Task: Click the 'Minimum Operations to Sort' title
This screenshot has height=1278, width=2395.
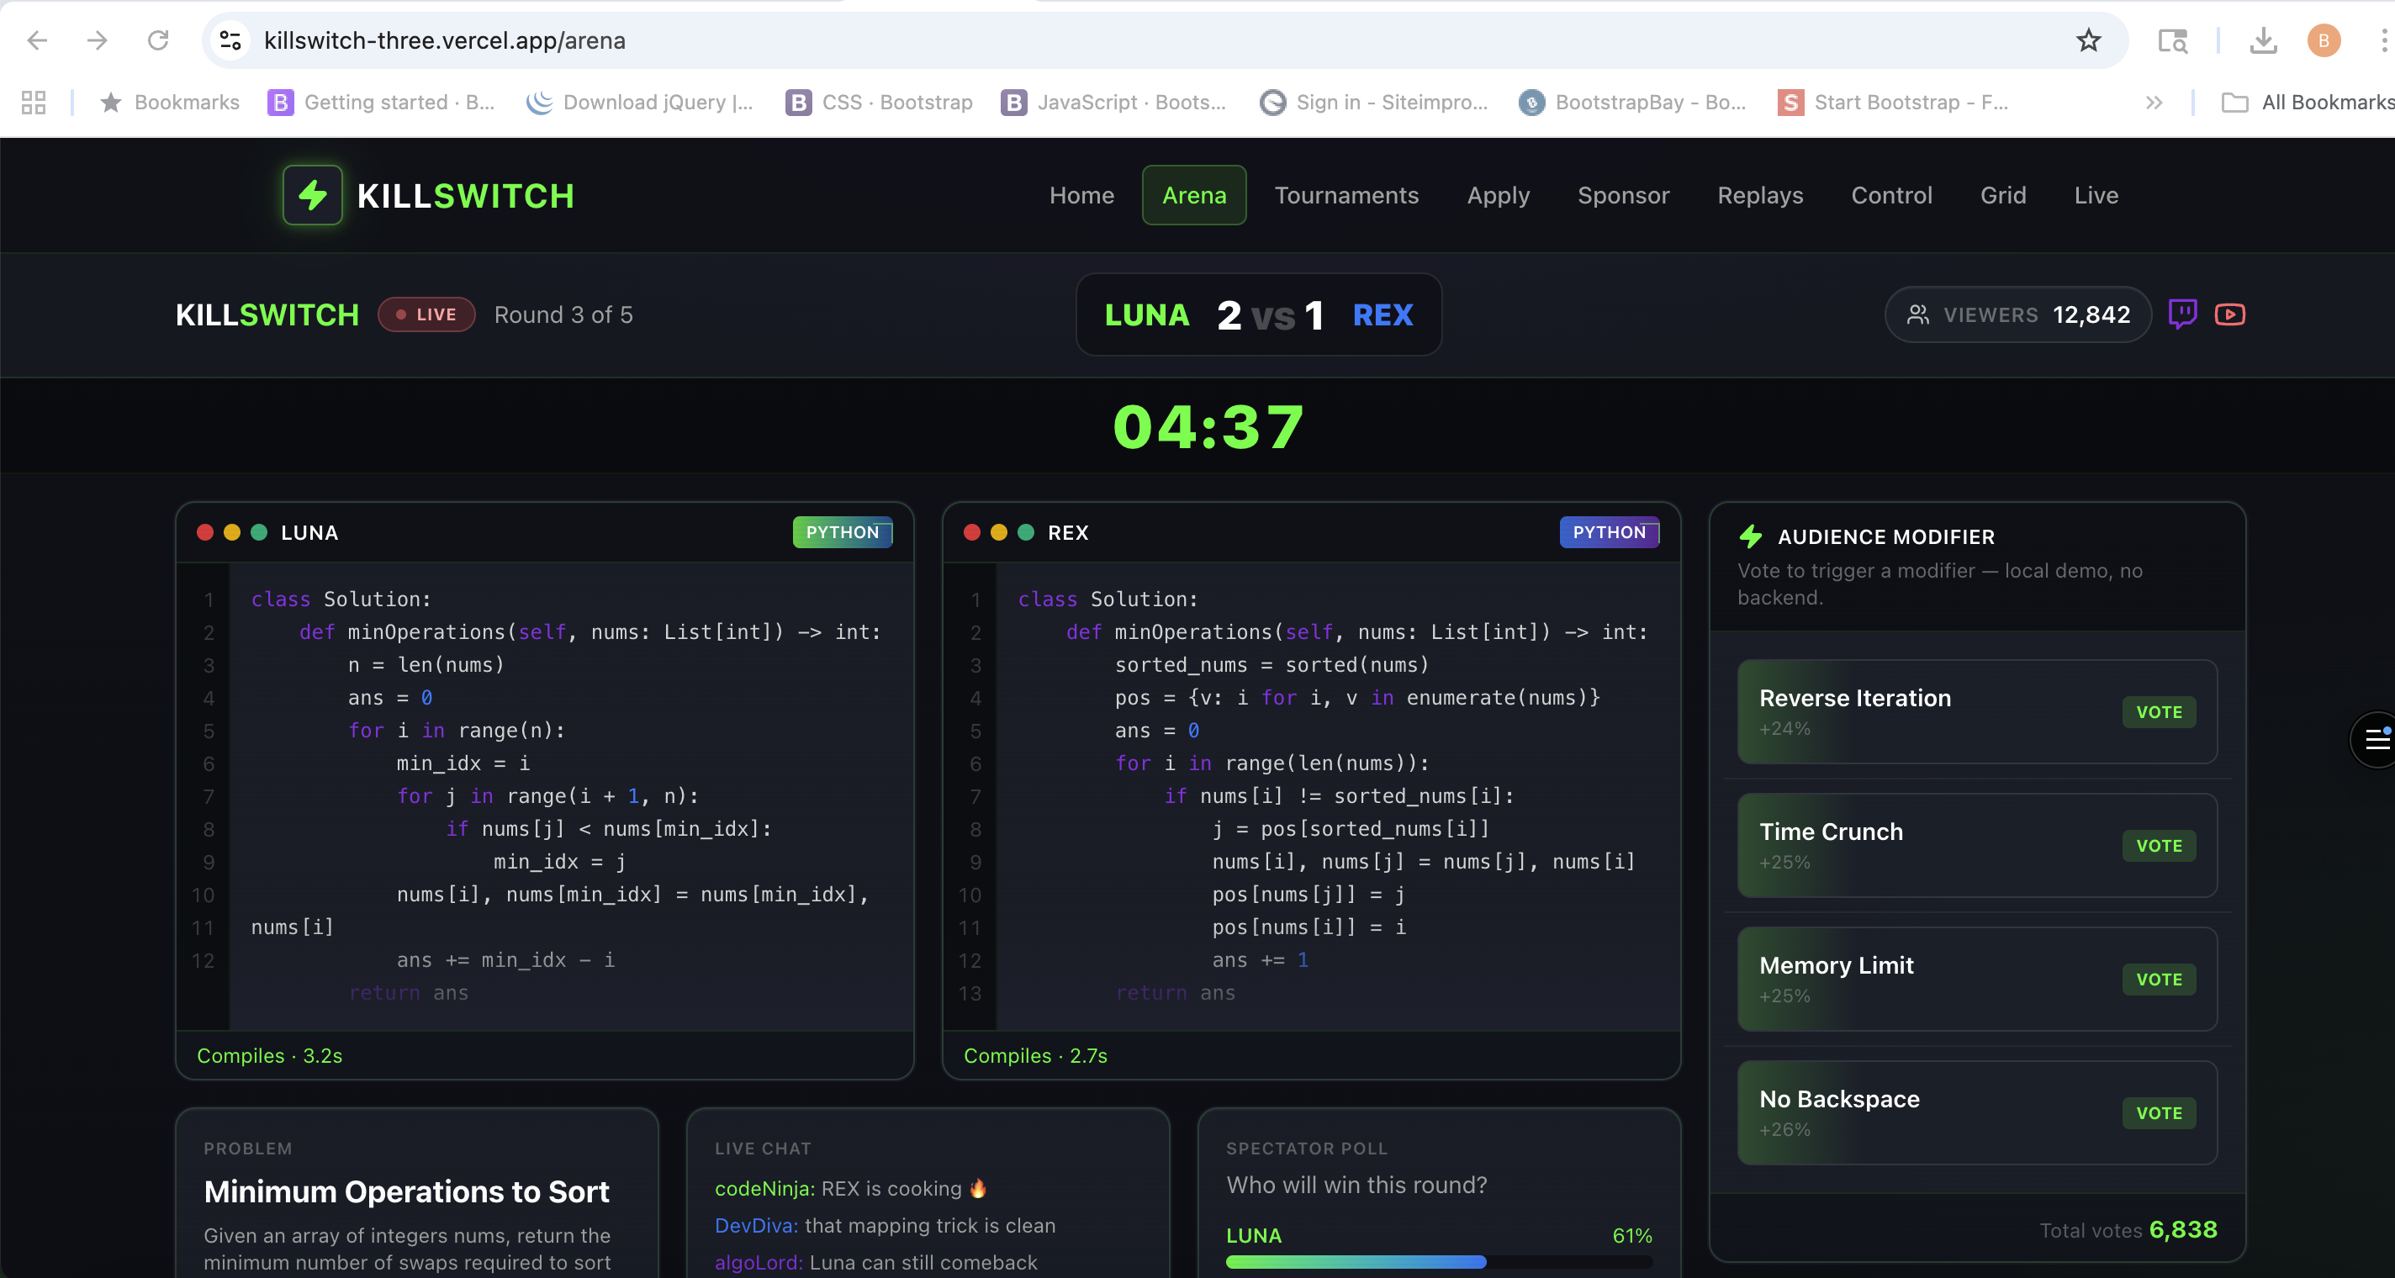Action: (406, 1191)
